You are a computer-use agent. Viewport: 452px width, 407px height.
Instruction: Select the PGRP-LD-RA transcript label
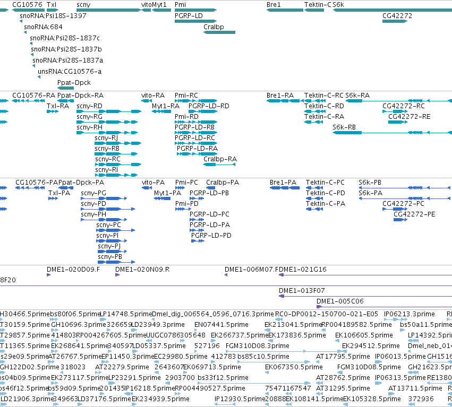click(197, 149)
